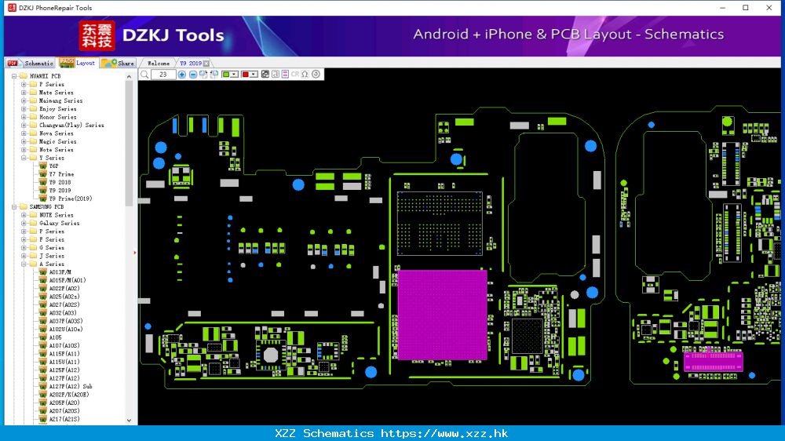Expand the Enjoy Series node
This screenshot has height=441, width=785.
tap(24, 108)
